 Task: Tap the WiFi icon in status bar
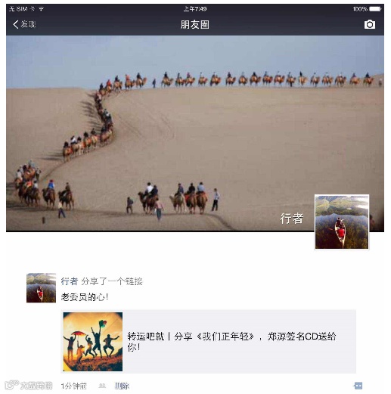coord(42,9)
